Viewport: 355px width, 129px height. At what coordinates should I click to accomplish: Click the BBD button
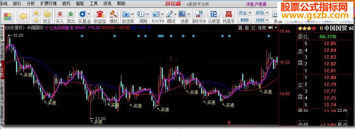pos(245,20)
